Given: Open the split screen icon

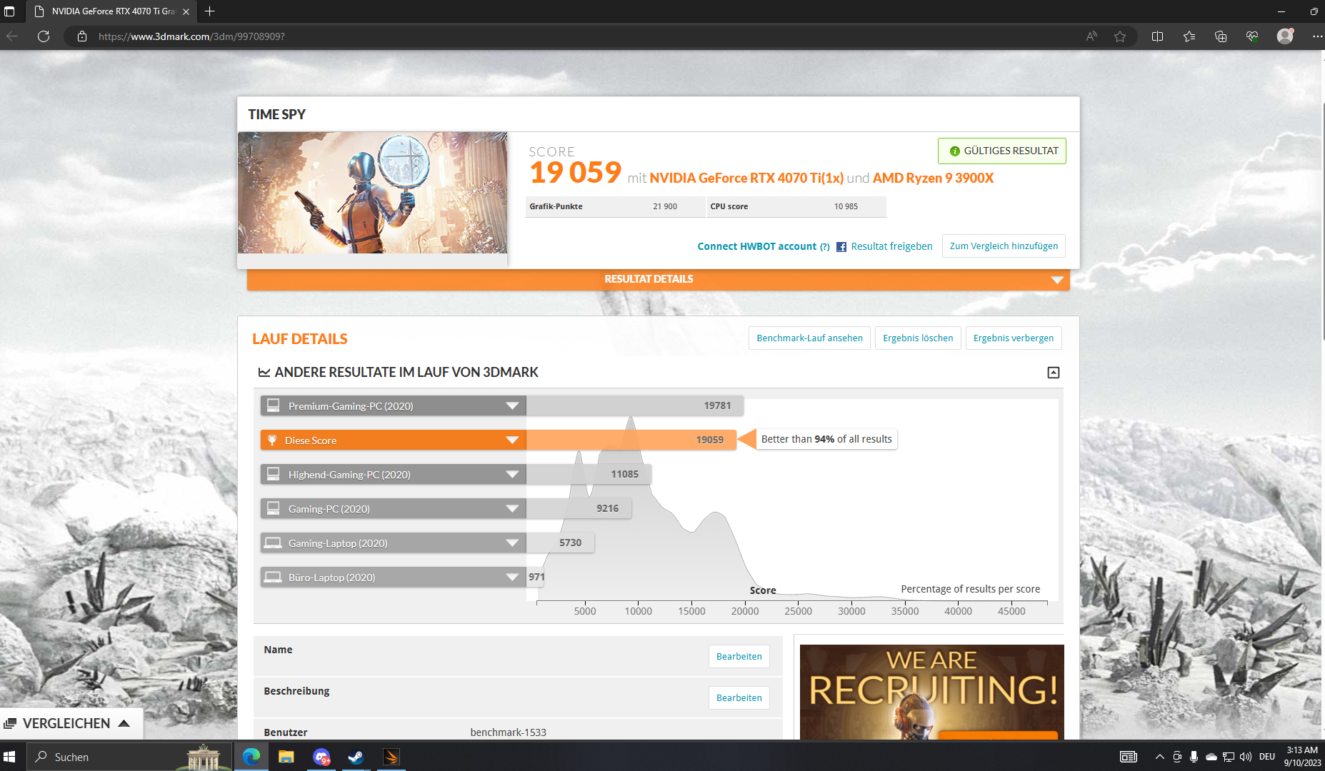Looking at the screenshot, I should point(1158,36).
